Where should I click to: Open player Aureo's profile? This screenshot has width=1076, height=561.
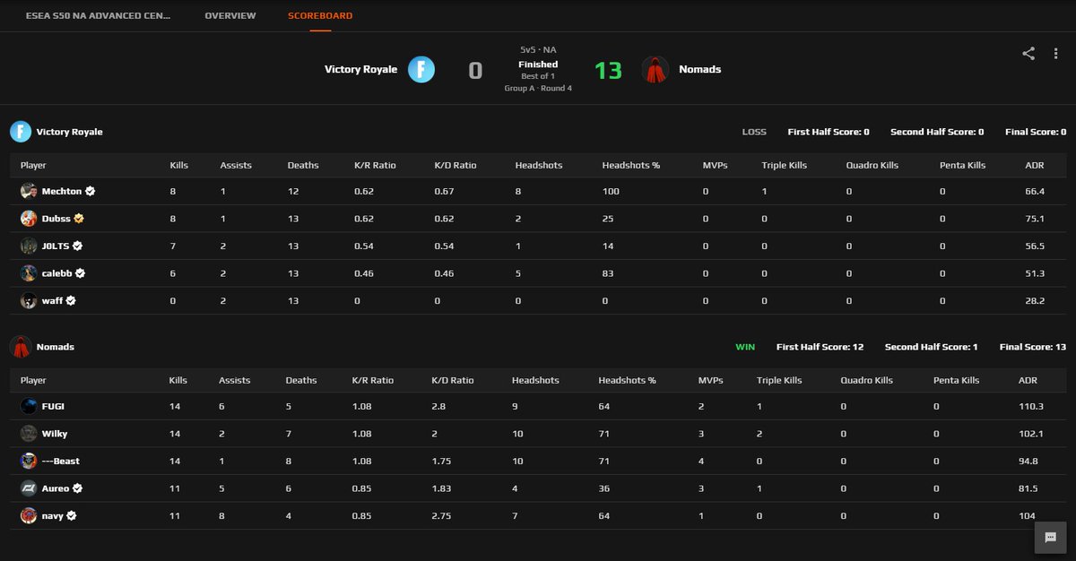coord(56,488)
